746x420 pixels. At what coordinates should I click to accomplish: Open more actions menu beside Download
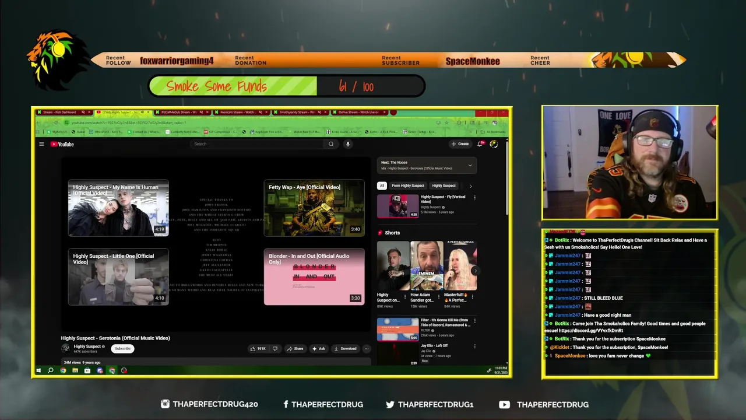[367, 349]
